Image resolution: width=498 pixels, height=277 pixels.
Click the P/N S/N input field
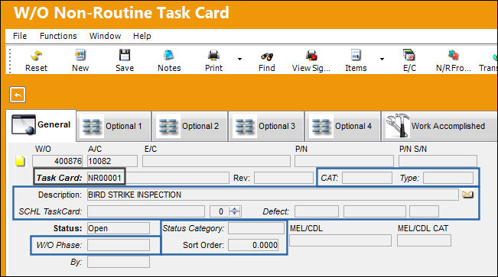pos(438,161)
